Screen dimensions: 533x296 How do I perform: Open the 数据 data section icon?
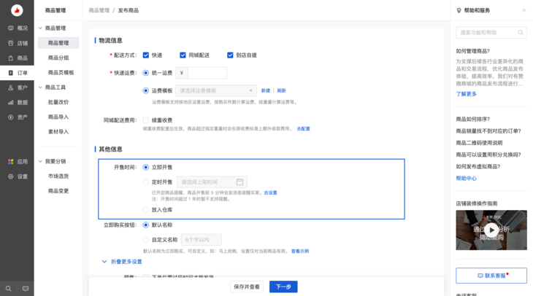11,102
